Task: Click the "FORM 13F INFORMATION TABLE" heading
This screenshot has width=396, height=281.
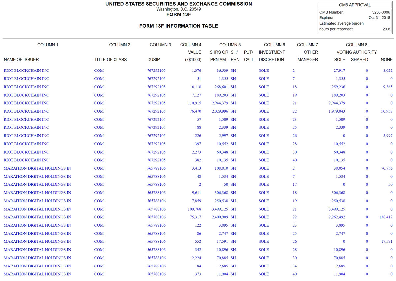Action: tap(179, 26)
